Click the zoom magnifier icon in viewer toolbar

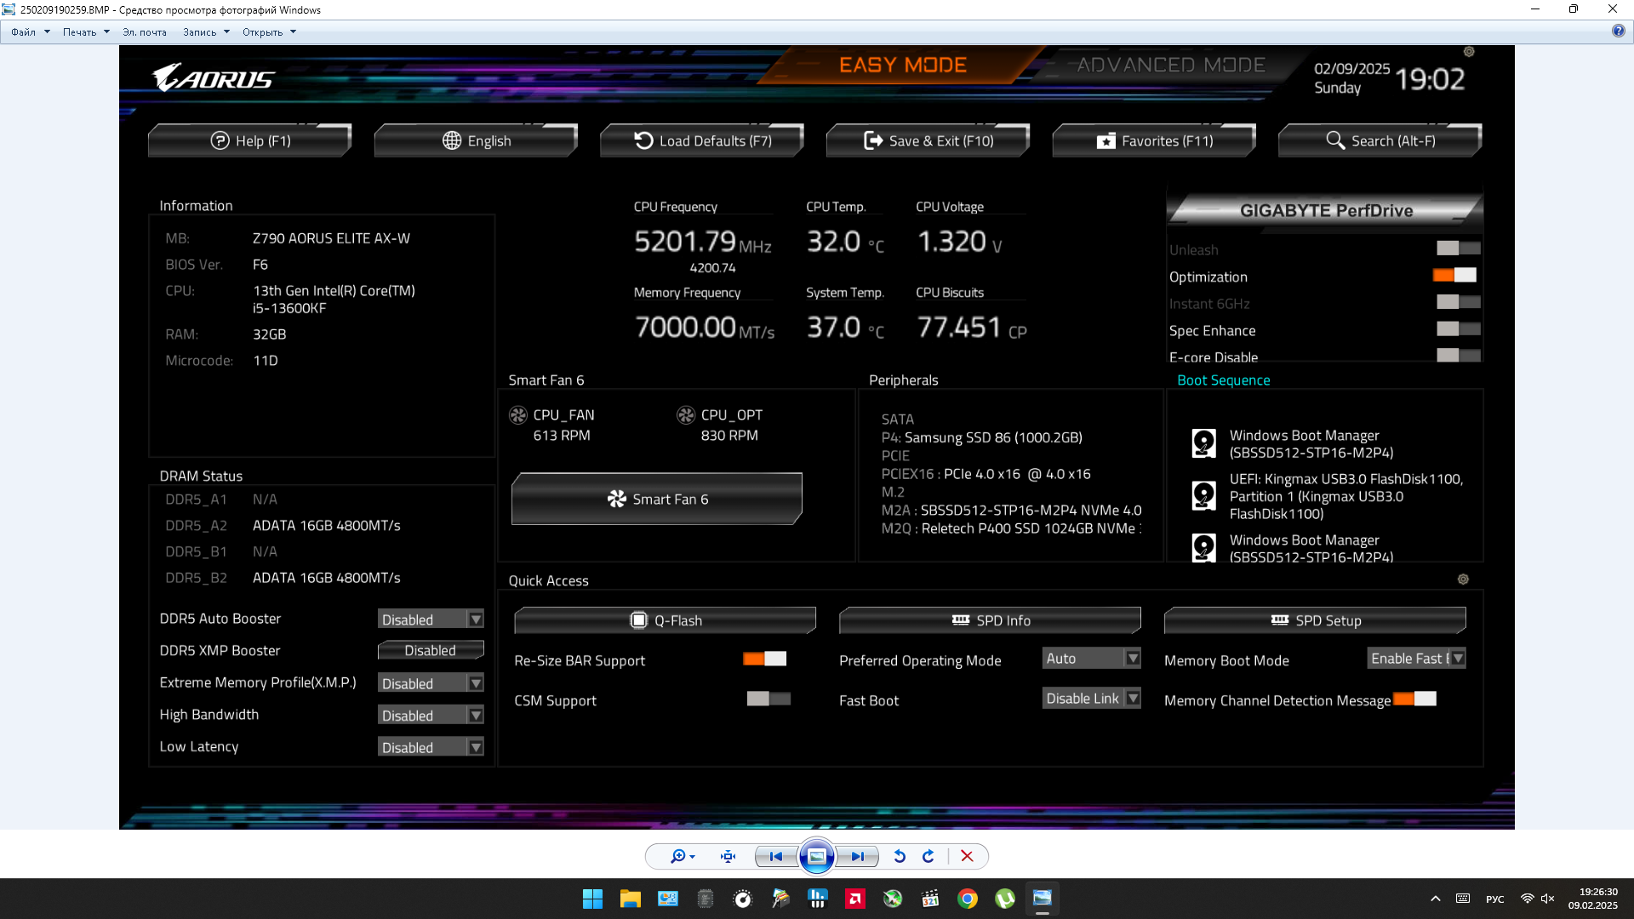click(x=678, y=856)
